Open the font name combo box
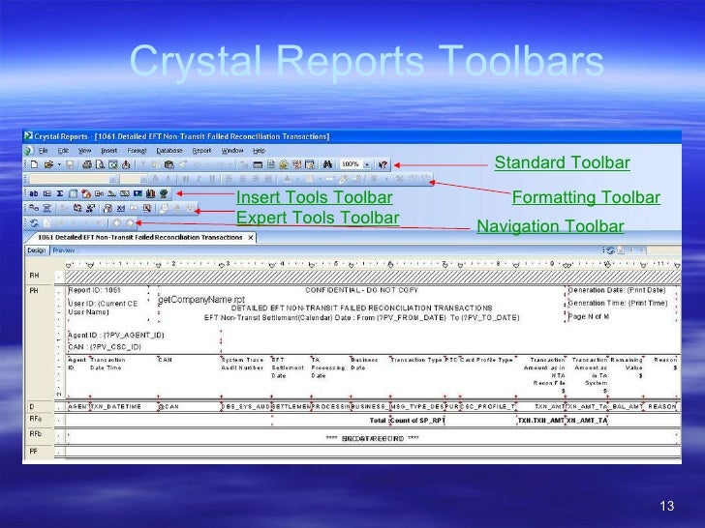Screen dimensions: 705x528 (74, 179)
